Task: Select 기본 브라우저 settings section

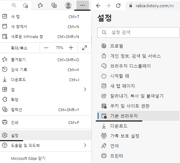Action: (138, 116)
